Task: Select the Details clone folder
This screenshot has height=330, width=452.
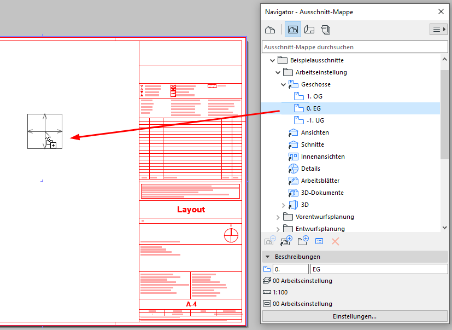Action: tap(310, 169)
